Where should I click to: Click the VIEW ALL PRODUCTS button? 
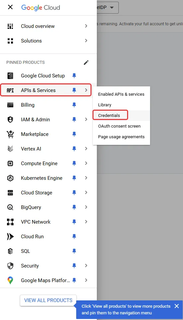click(x=48, y=300)
